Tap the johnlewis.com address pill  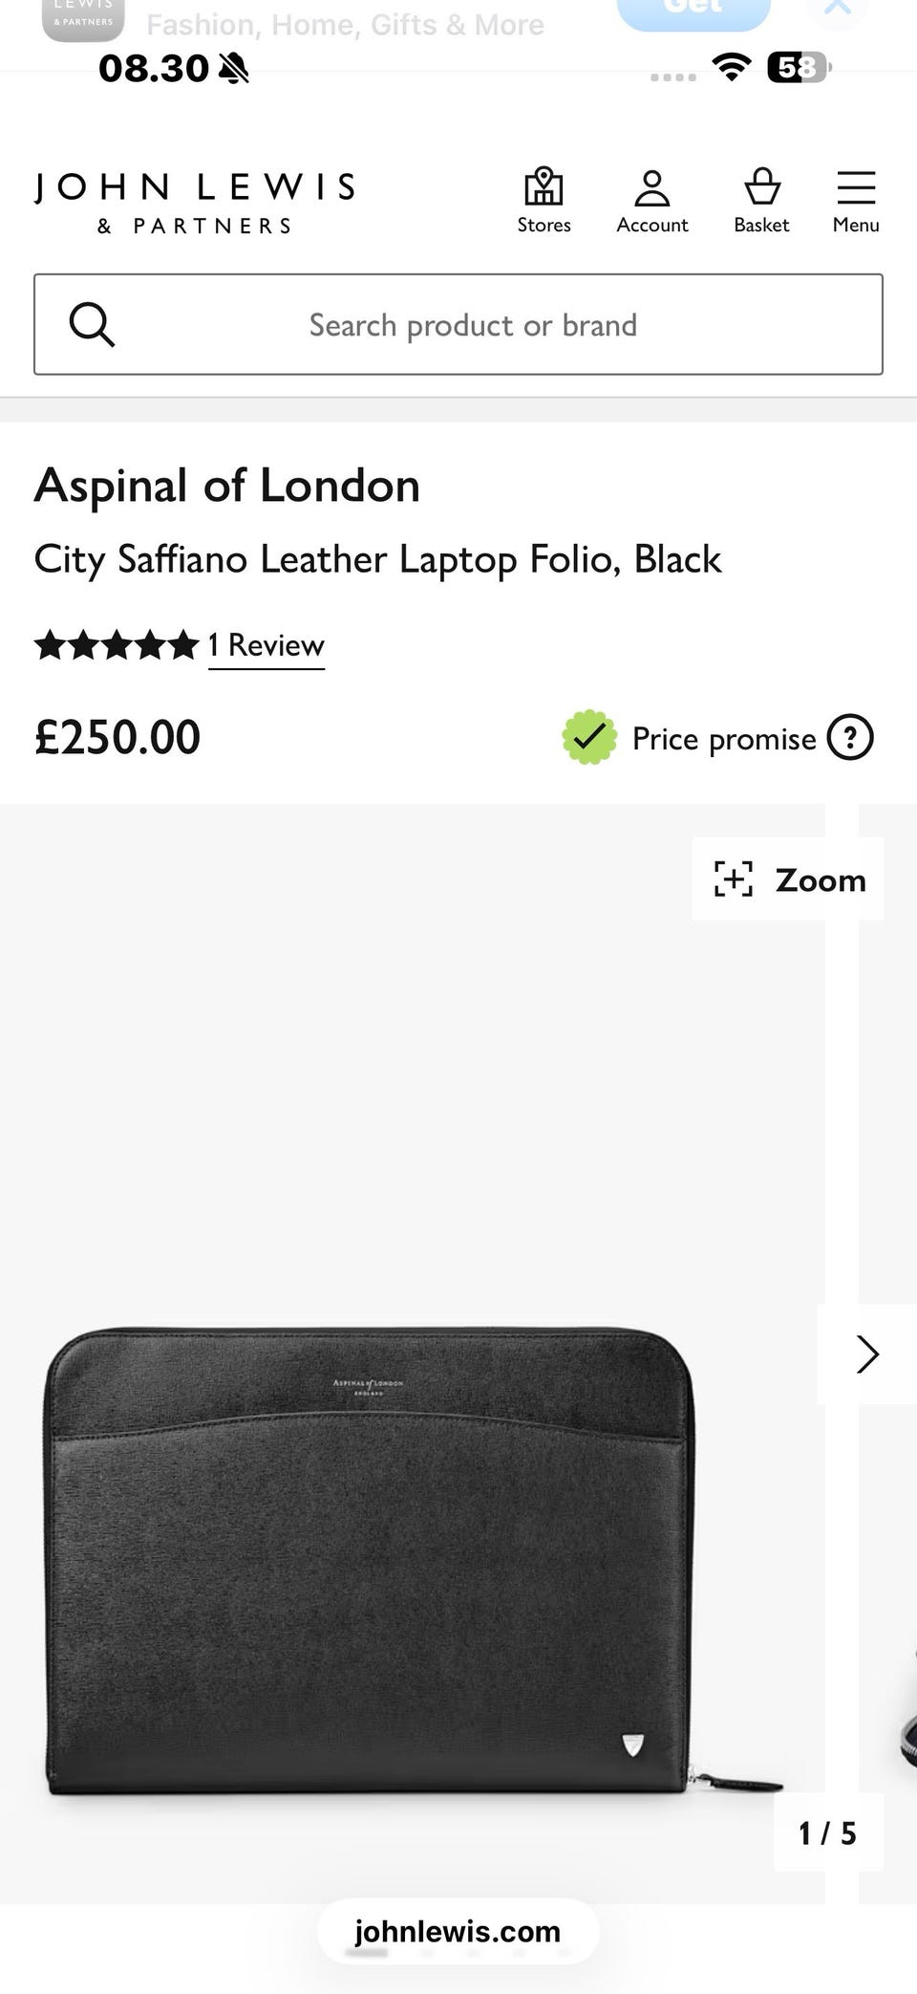(458, 1931)
